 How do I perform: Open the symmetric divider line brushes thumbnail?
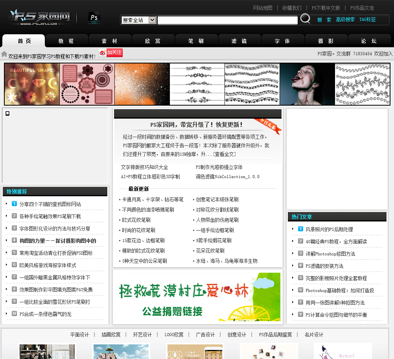pos(197,84)
